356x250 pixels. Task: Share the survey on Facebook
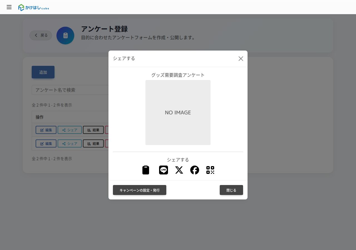[195, 170]
